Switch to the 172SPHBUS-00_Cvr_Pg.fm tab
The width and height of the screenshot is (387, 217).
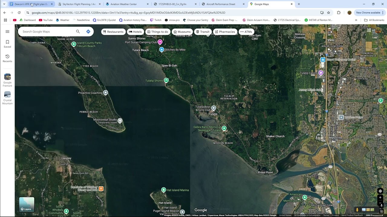point(174,4)
